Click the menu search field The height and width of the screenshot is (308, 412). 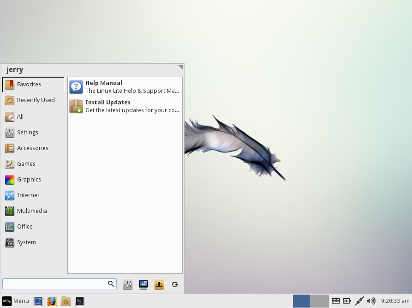click(60, 284)
